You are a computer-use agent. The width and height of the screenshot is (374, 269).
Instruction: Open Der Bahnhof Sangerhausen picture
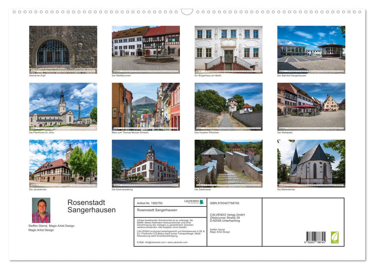[x=311, y=49]
